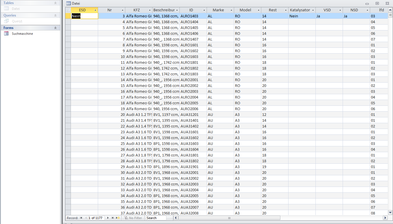
Task: Click the Marke cell AU in row AUA31401
Action: [220, 121]
